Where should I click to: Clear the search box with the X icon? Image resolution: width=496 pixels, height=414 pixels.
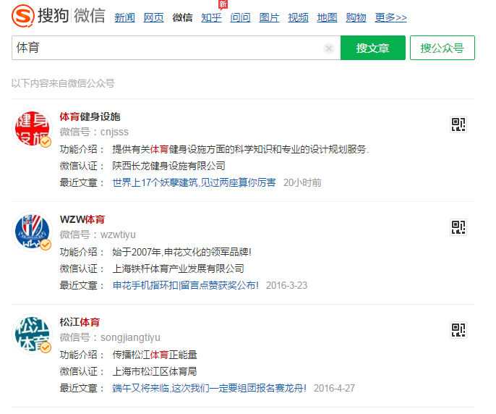pos(329,48)
